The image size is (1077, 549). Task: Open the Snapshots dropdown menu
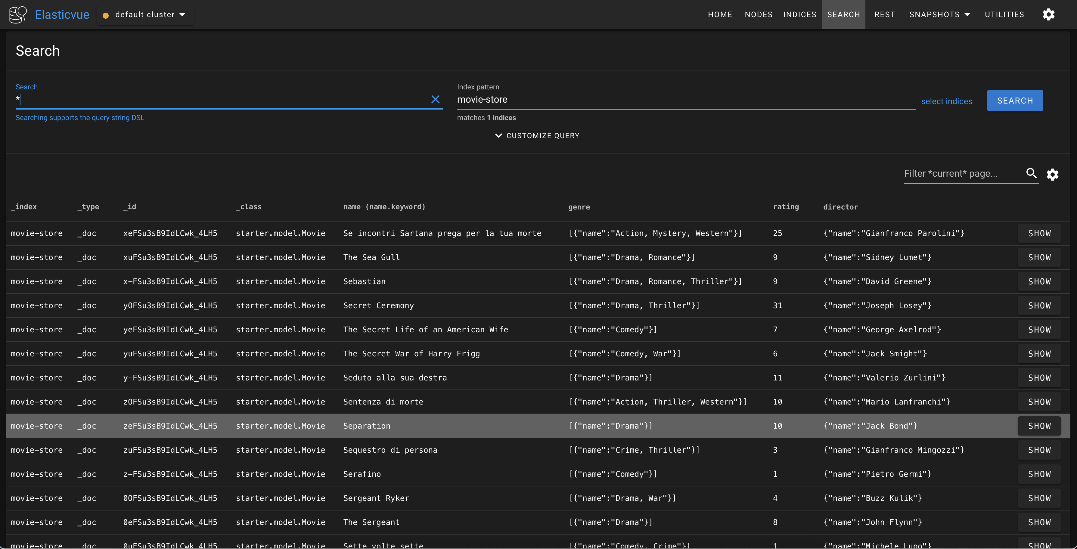(939, 15)
